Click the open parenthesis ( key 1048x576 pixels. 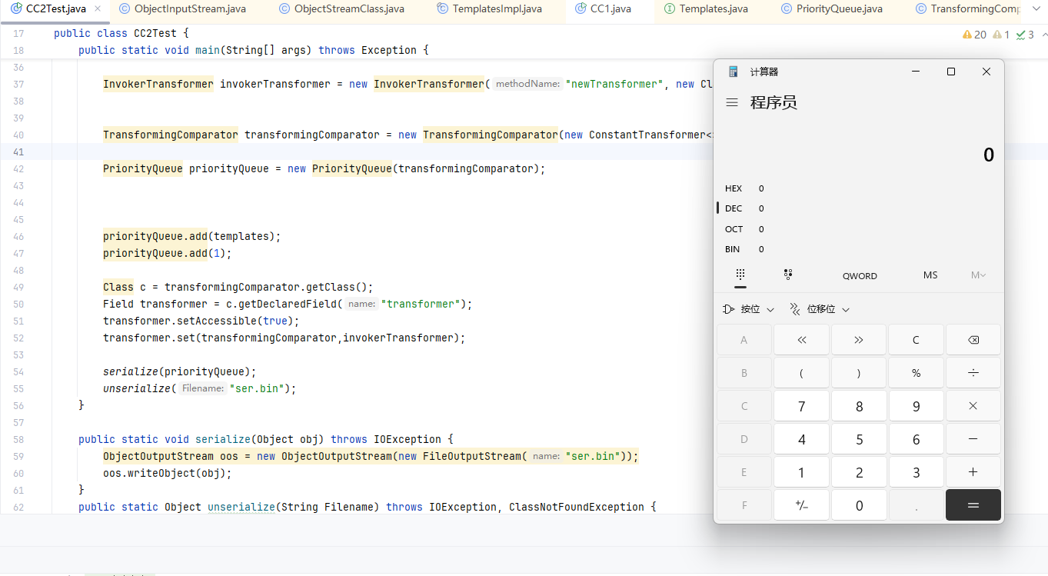point(801,373)
